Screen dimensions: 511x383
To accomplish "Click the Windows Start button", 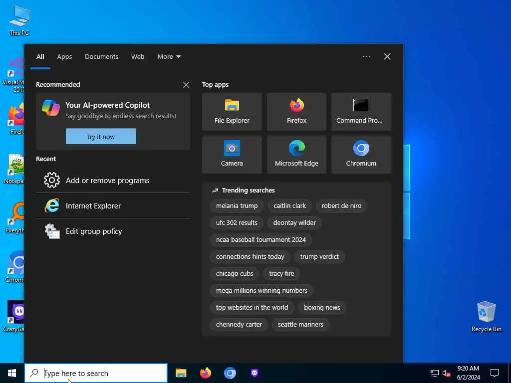I will 12,373.
